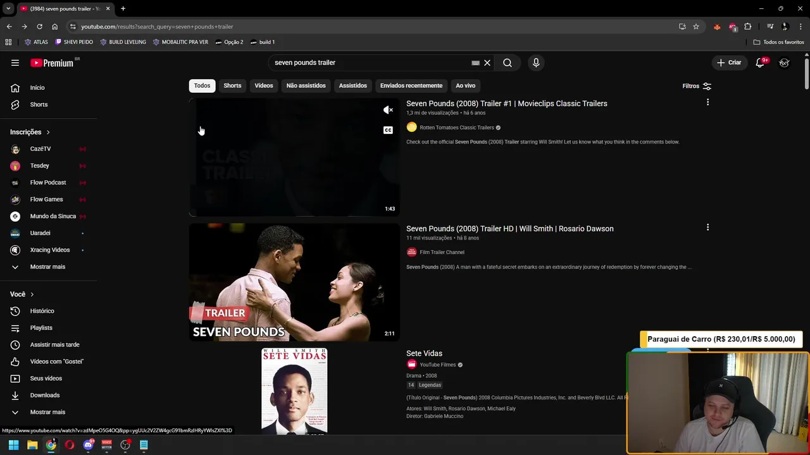Open YouTube Filmes channel link
The image size is (810, 455).
tap(437, 365)
